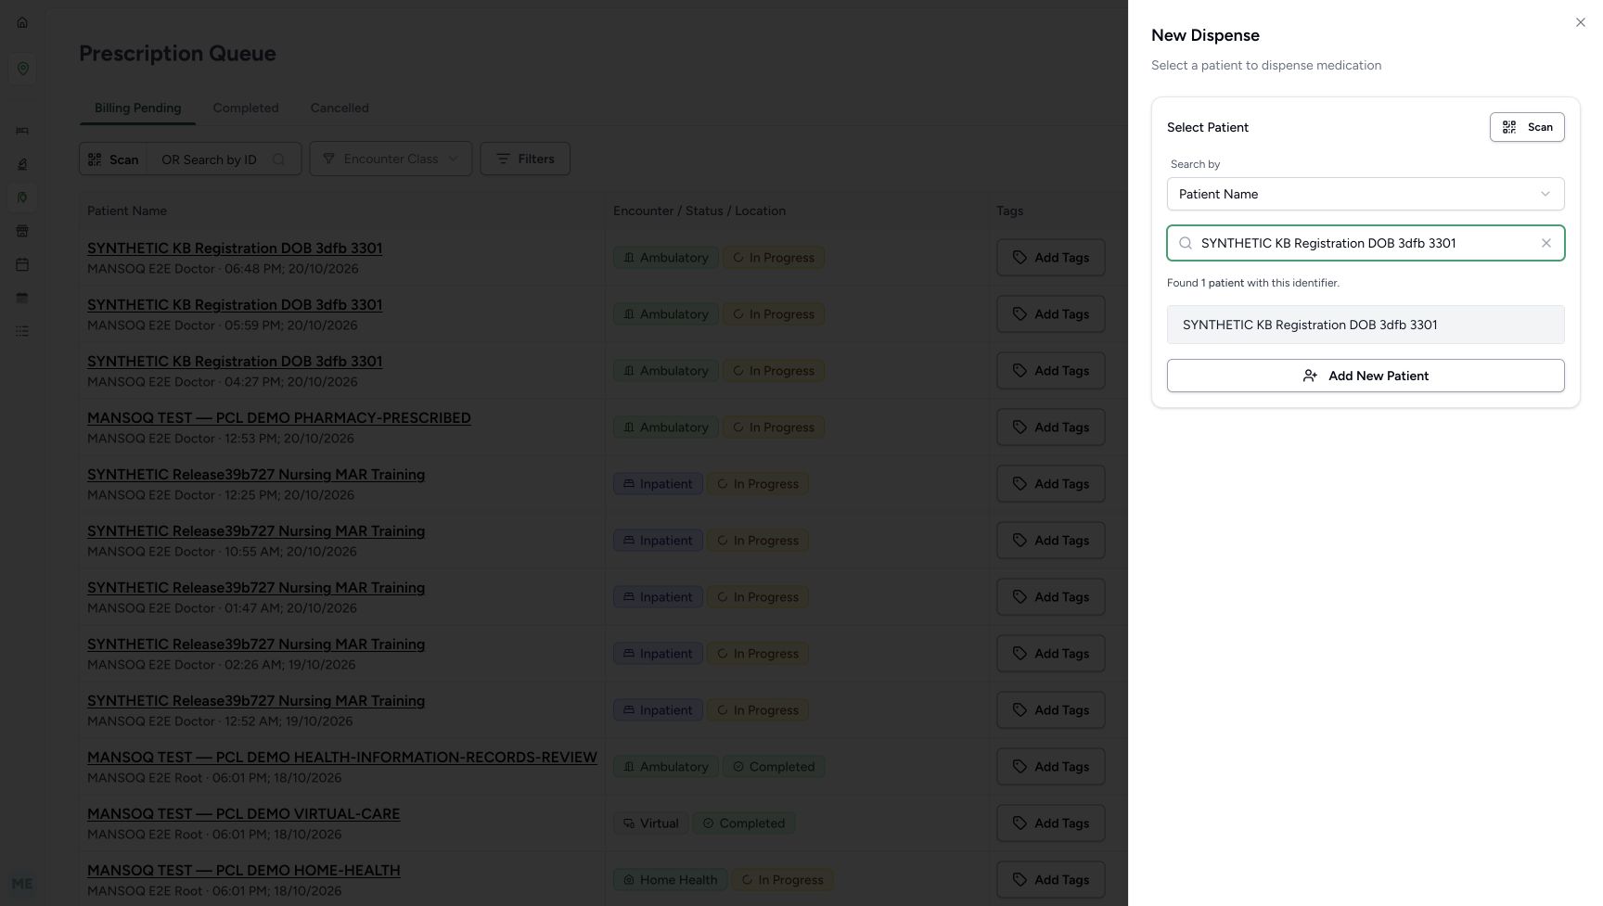Open the Encounter Class dropdown filter
Viewport: 1603px width, 906px height.
[391, 159]
